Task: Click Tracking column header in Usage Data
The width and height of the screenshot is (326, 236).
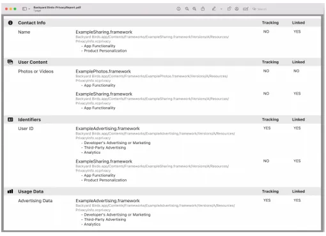Action: pyautogui.click(x=270, y=191)
